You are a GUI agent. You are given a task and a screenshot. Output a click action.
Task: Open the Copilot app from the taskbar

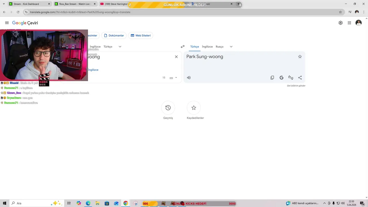[x=79, y=203]
